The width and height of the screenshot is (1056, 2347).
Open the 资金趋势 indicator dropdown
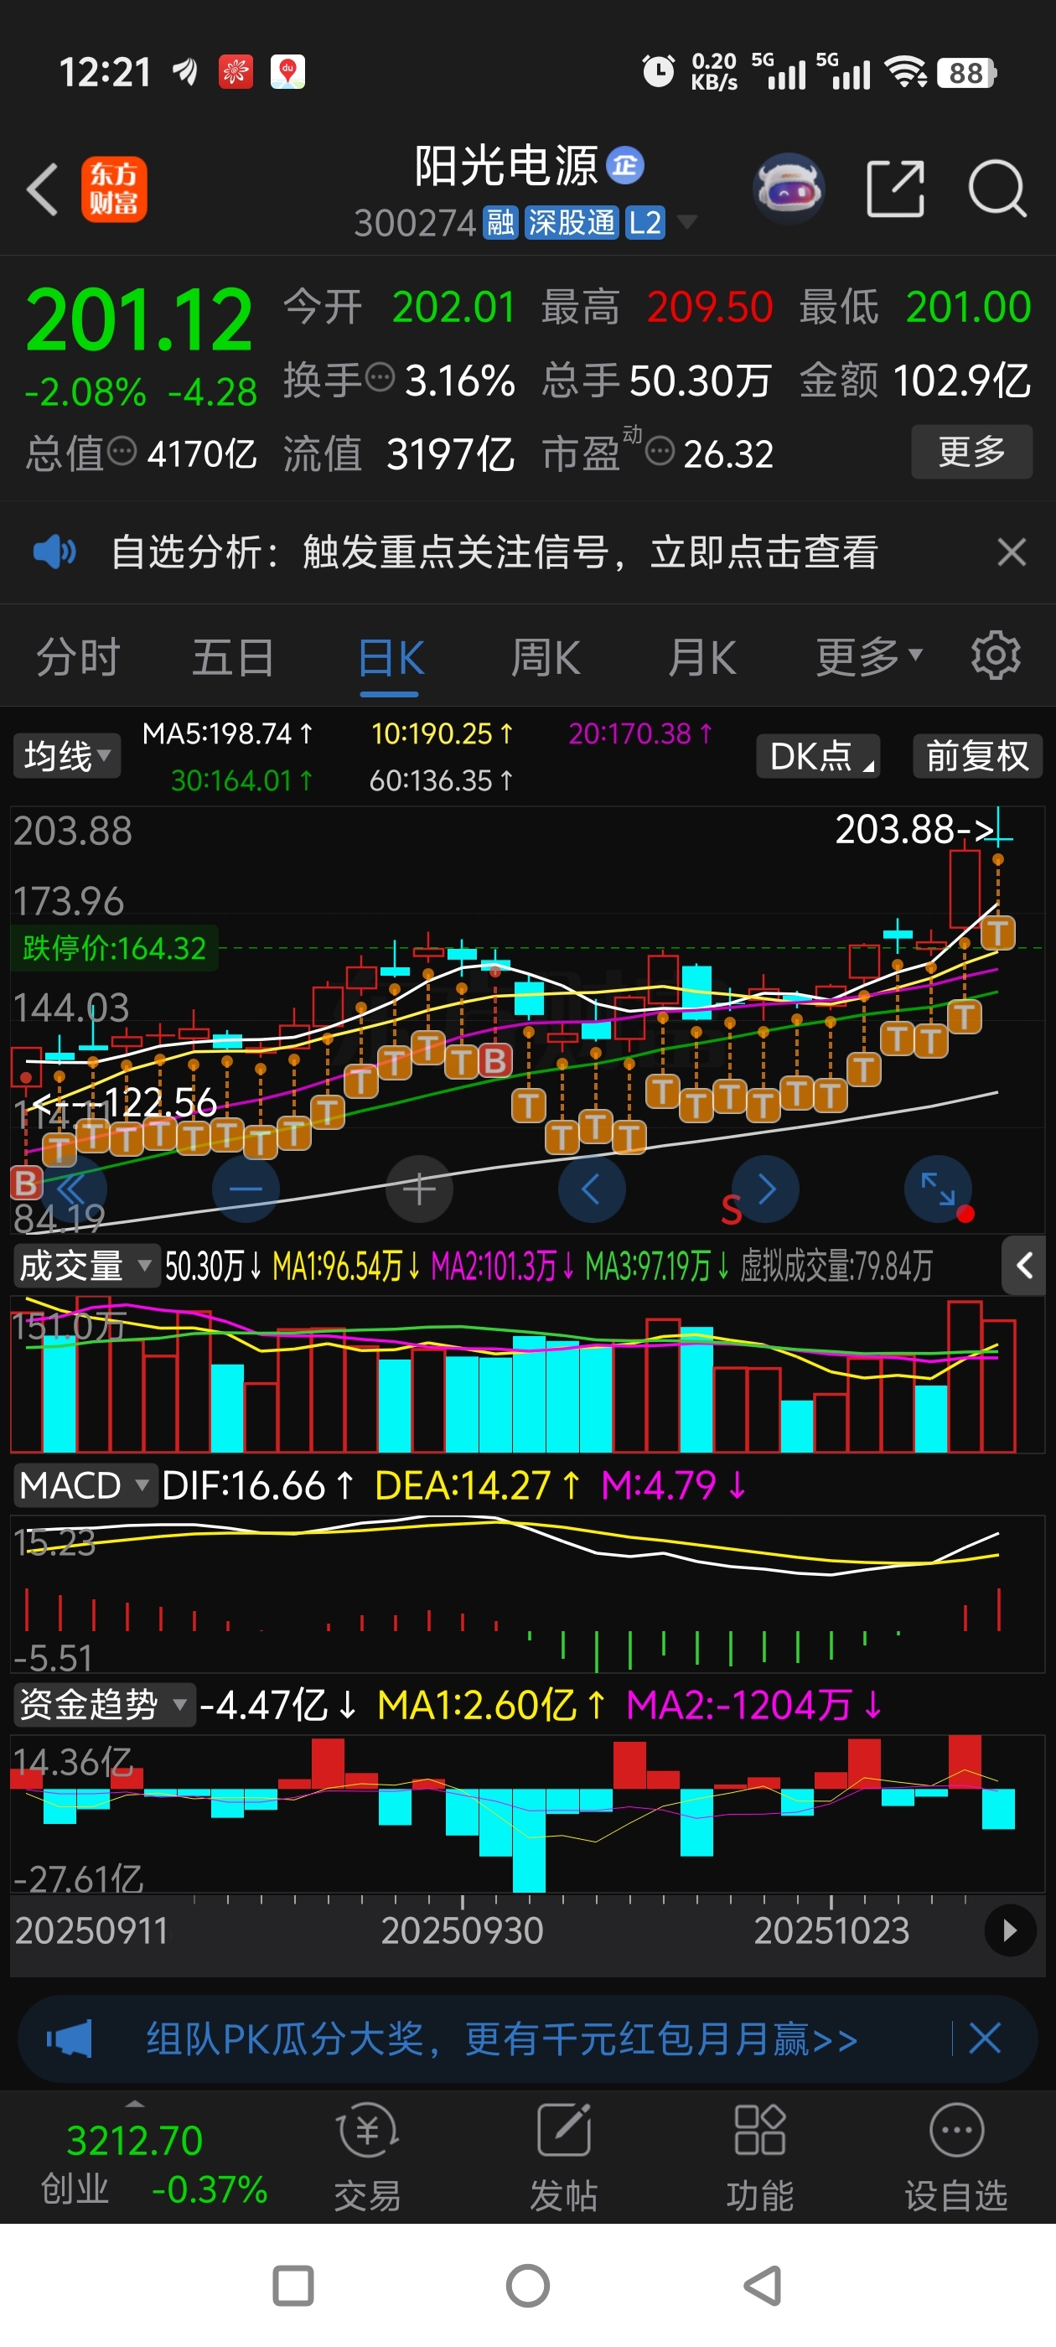pyautogui.click(x=103, y=1704)
